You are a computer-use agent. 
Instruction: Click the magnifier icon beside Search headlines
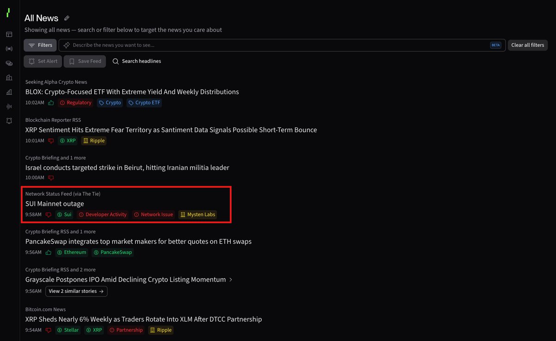coord(116,61)
